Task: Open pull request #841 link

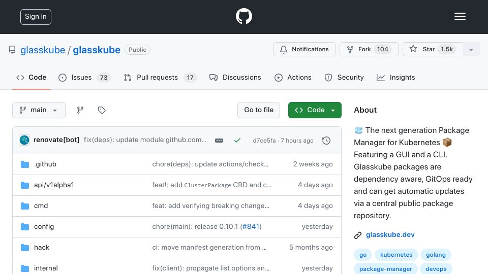Action: tap(251, 226)
